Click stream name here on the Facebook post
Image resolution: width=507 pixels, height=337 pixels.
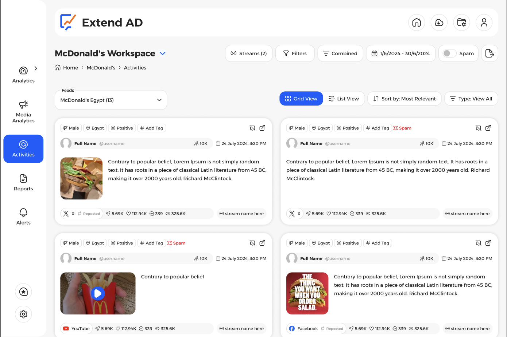click(x=468, y=329)
